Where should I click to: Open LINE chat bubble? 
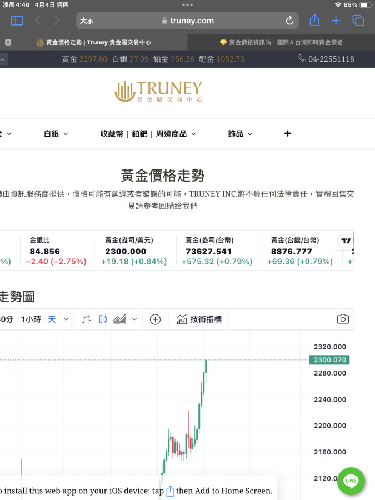coord(351,481)
